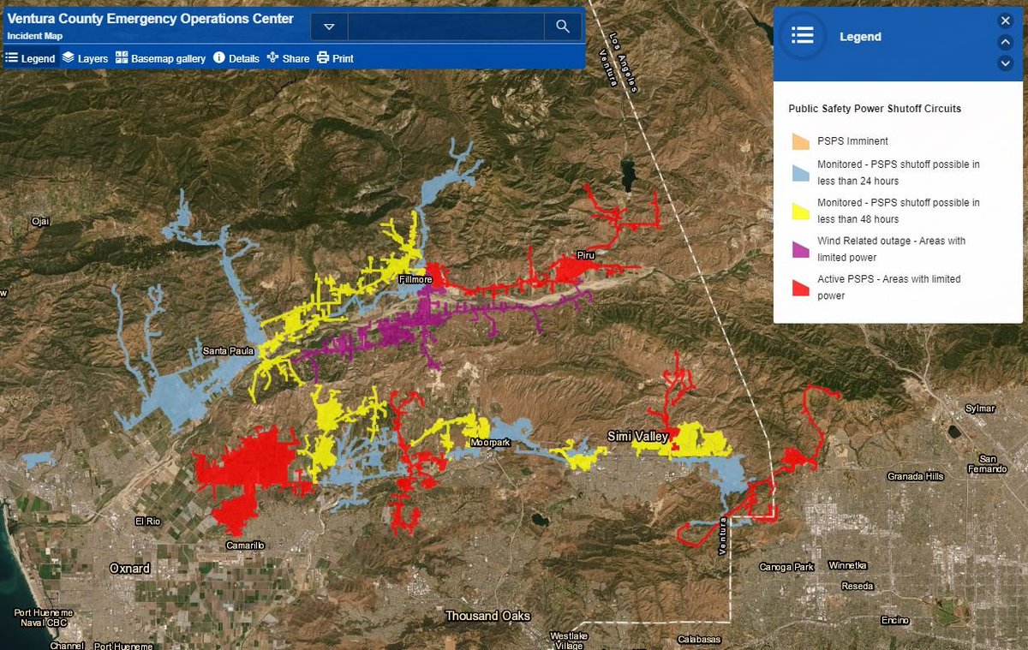This screenshot has height=650, width=1028.
Task: Click the Canoga Park map label
Action: coord(786,567)
